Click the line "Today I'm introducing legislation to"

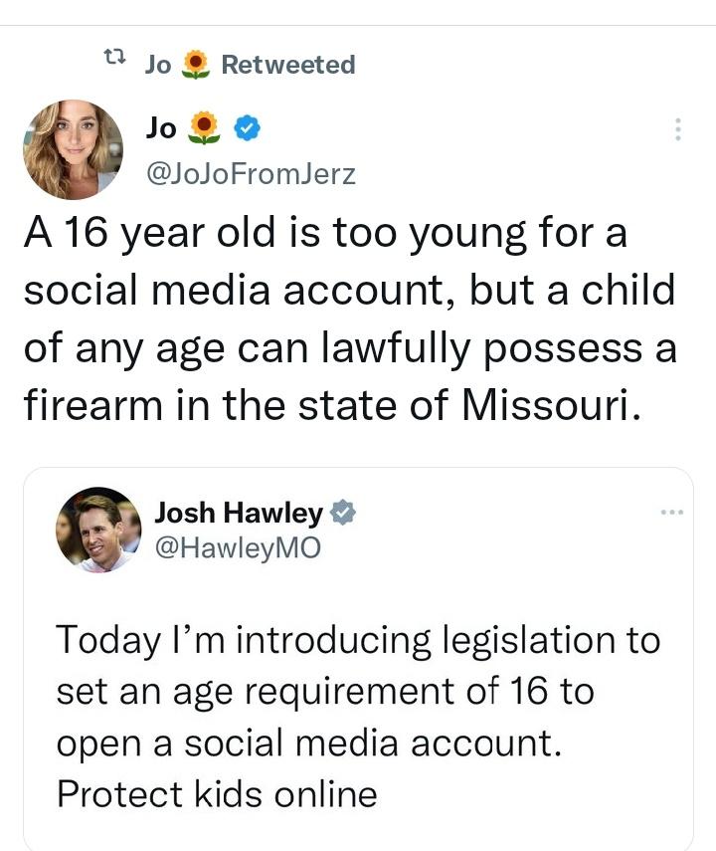click(358, 640)
